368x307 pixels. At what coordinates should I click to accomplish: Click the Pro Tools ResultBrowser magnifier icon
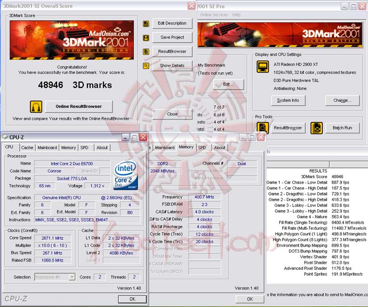pos(263,128)
